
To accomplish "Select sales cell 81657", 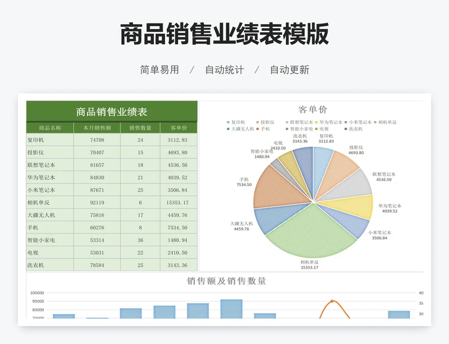I will 97,165.
